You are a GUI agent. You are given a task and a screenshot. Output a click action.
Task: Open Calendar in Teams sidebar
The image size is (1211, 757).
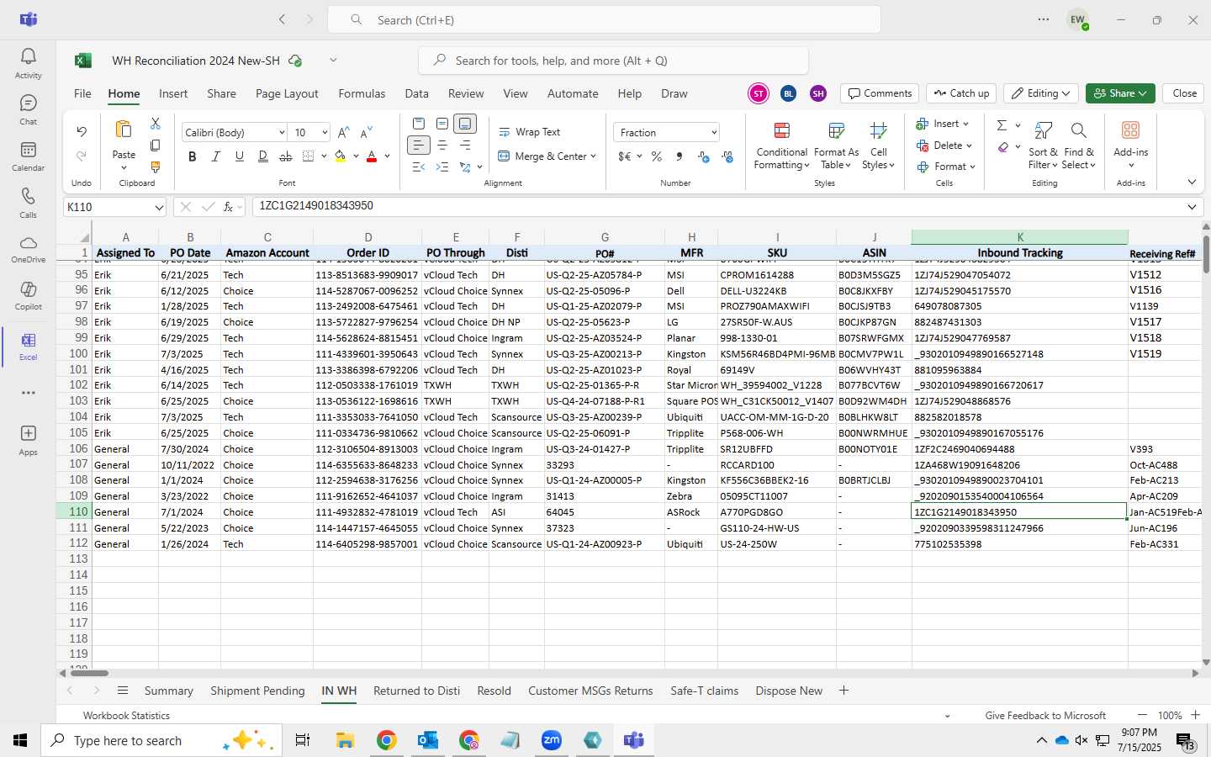tap(28, 156)
